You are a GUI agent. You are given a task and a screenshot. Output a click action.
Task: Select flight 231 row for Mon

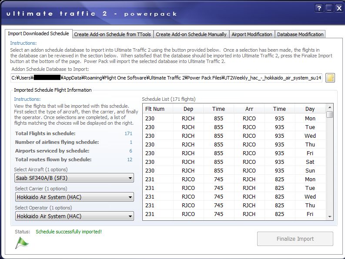pos(234,179)
